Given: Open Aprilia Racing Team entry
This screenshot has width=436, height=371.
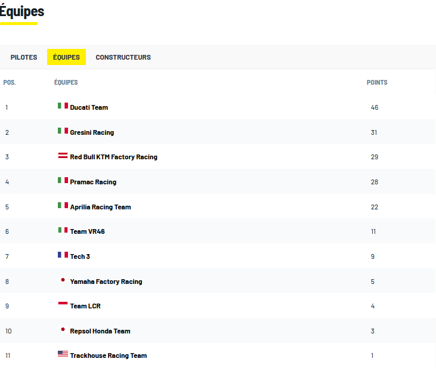Looking at the screenshot, I should tap(100, 207).
